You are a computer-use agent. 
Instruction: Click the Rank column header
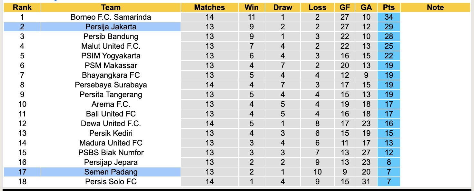(x=22, y=7)
